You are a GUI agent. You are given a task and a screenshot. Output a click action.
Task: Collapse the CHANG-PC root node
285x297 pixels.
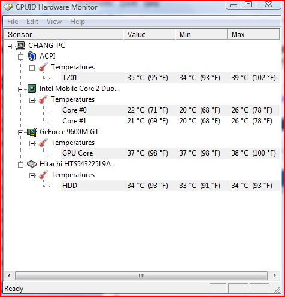[x=9, y=46]
